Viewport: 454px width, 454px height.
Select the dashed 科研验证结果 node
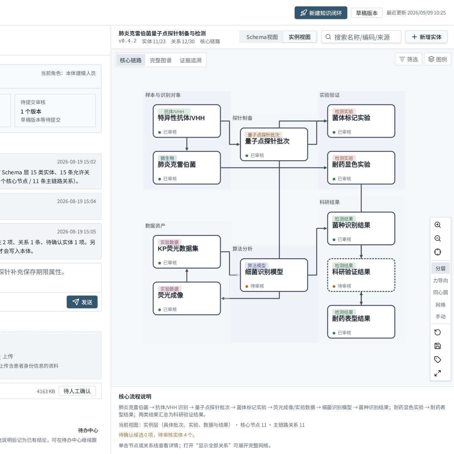(361, 275)
